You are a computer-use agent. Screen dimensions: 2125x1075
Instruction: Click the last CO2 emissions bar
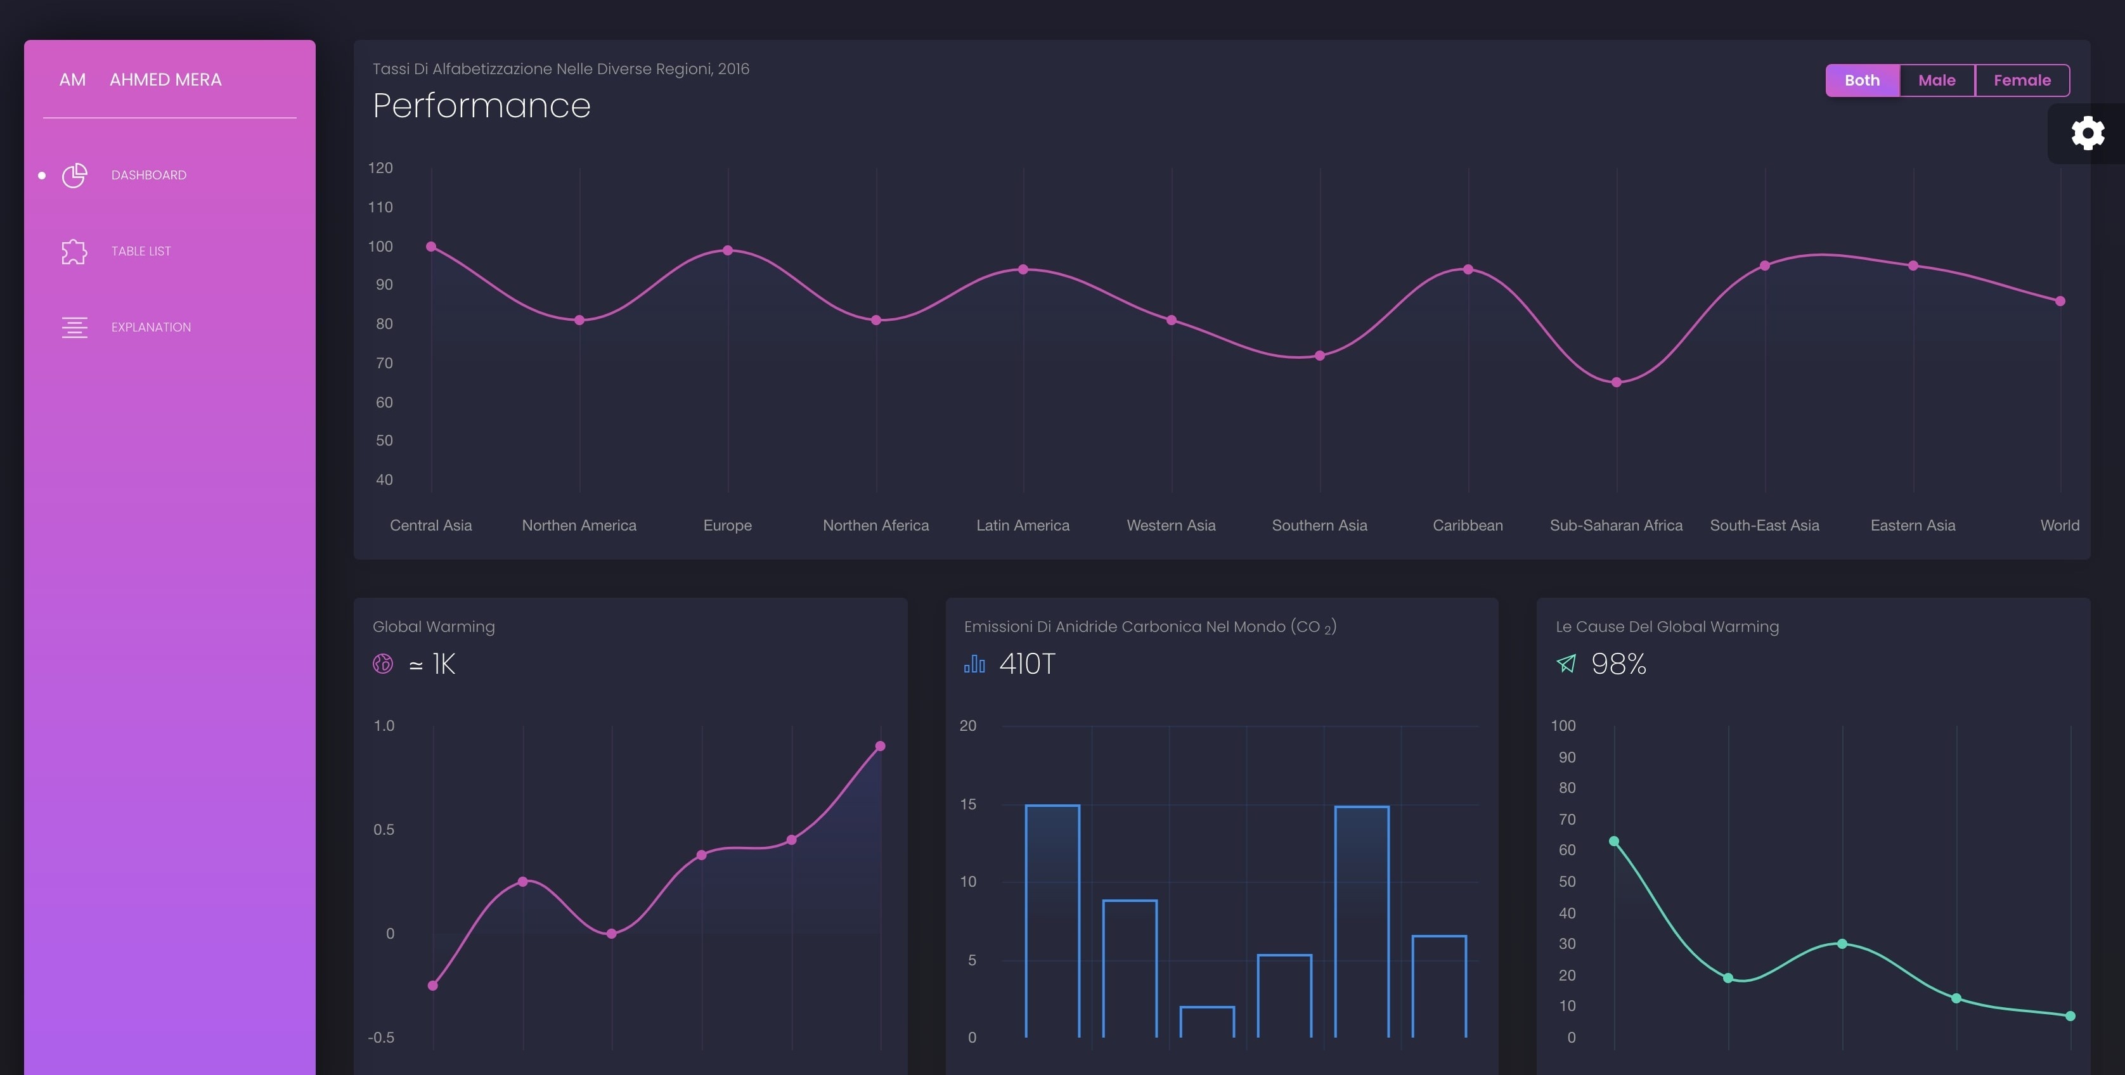coord(1440,986)
